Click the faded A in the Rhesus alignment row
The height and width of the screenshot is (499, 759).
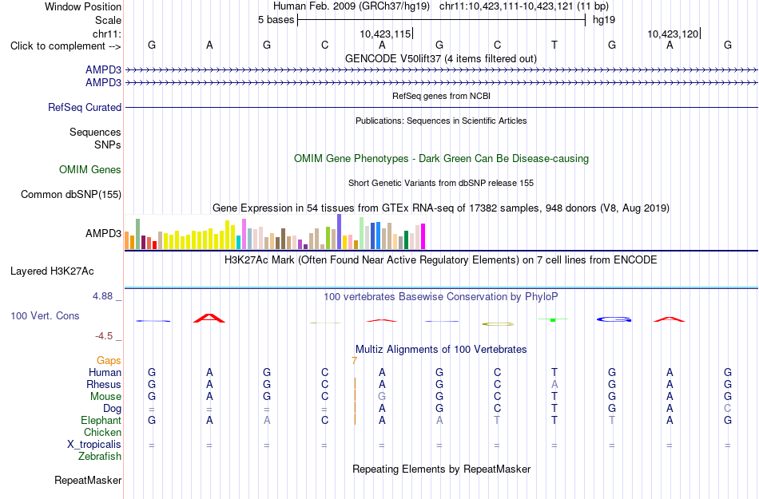[554, 385]
